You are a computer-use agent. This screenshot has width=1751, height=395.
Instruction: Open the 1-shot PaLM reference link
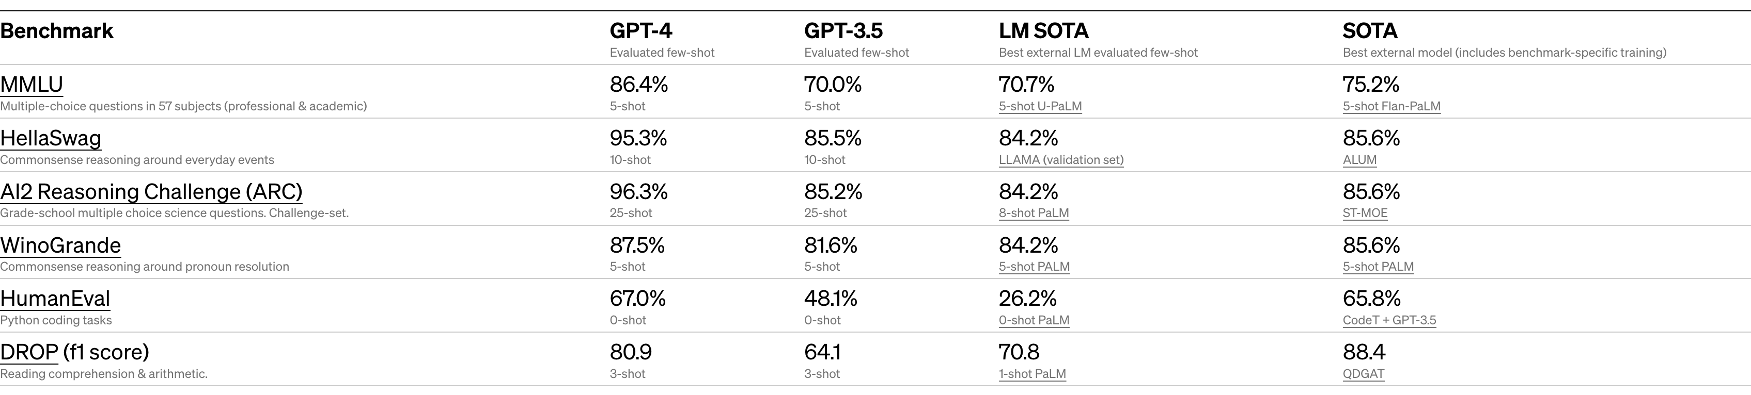point(1032,374)
